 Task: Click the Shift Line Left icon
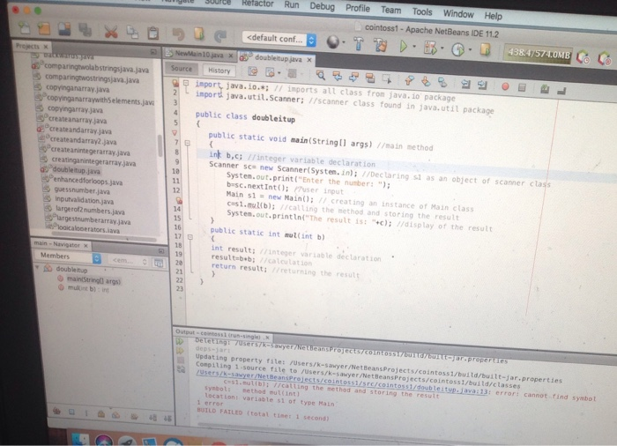[x=466, y=84]
